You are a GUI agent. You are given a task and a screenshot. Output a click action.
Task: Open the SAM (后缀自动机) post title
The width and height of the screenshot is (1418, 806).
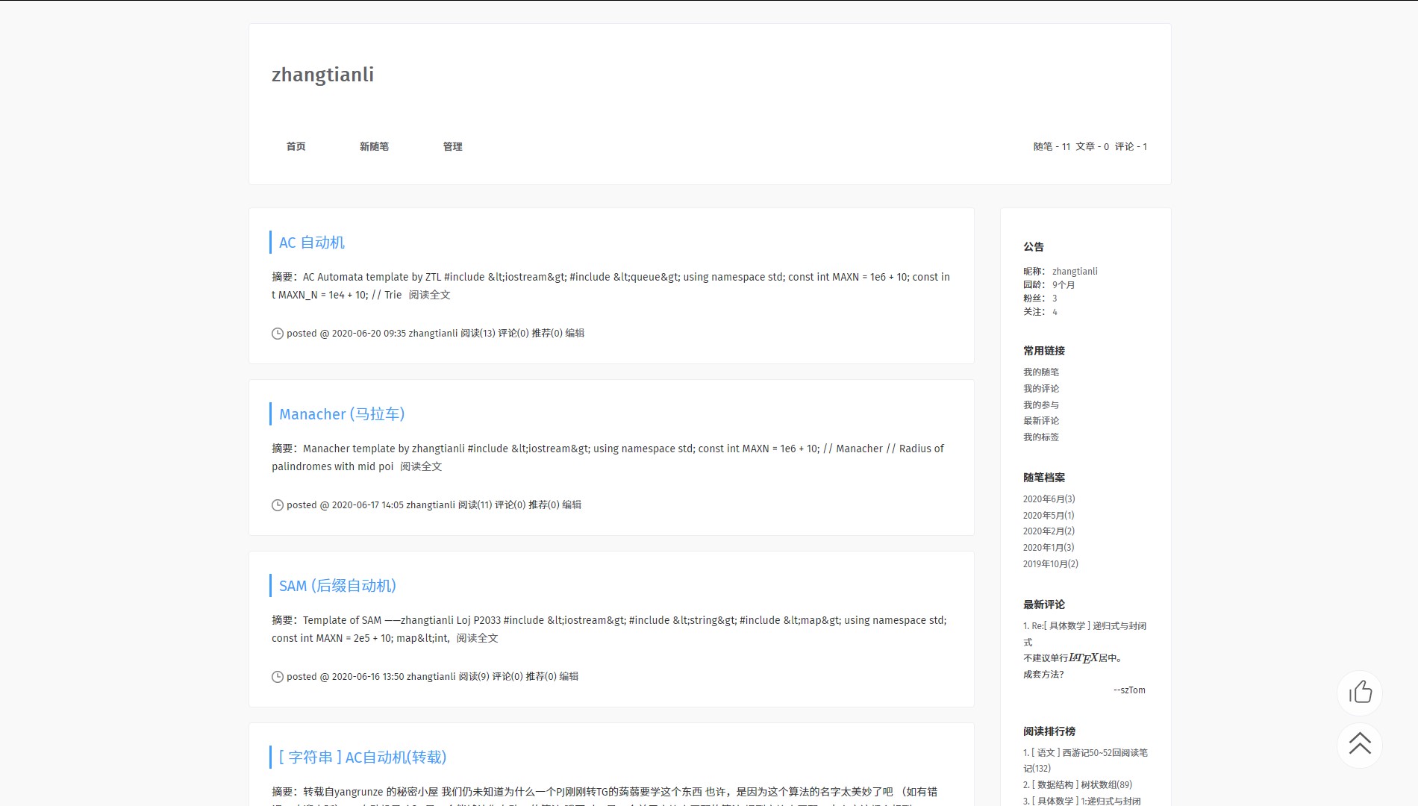(x=337, y=586)
